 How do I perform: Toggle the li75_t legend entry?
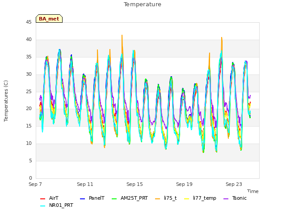[x=166, y=198]
